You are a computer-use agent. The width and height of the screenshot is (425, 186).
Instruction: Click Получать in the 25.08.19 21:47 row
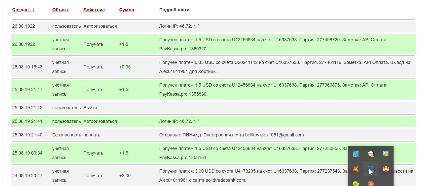coord(93,90)
